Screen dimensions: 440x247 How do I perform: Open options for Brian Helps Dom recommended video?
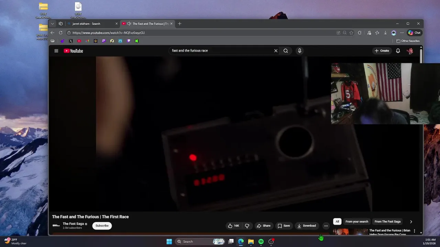(414, 231)
